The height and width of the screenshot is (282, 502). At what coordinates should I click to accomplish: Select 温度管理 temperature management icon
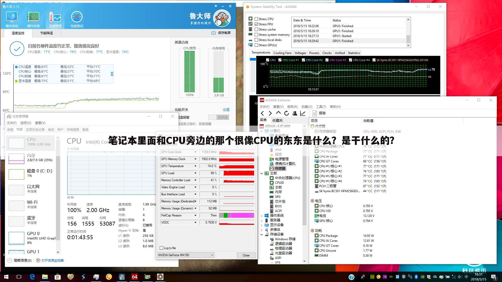tap(55, 19)
